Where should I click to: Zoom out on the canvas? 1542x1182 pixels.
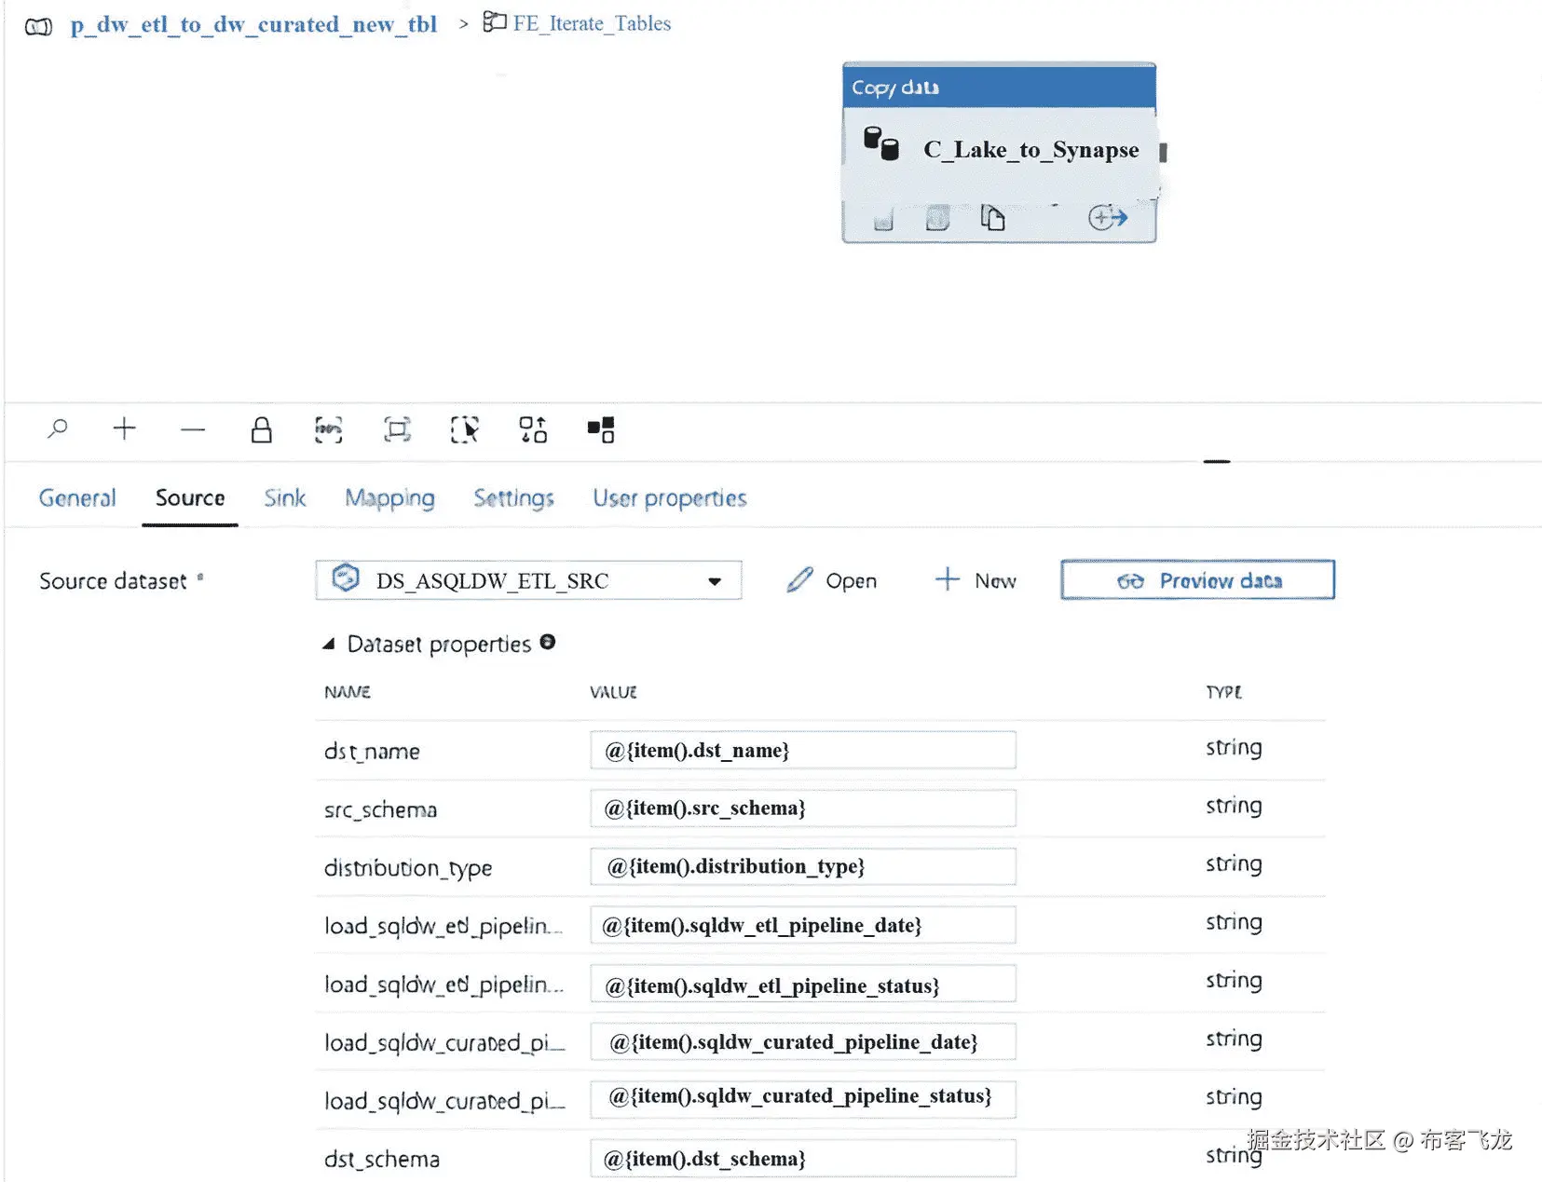click(x=193, y=429)
